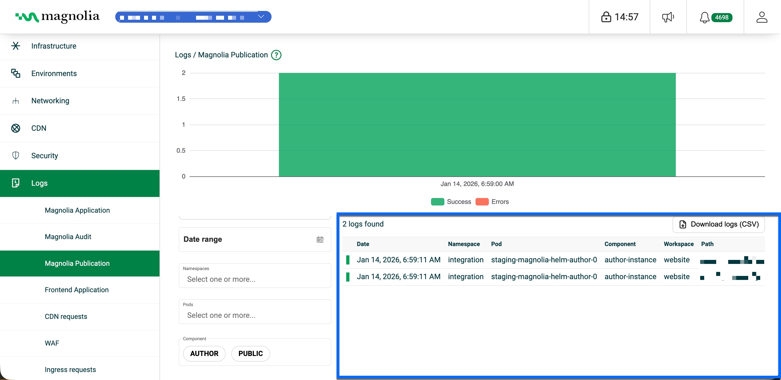781x380 pixels.
Task: Open the Frontend Application logs view
Action: tap(77, 290)
